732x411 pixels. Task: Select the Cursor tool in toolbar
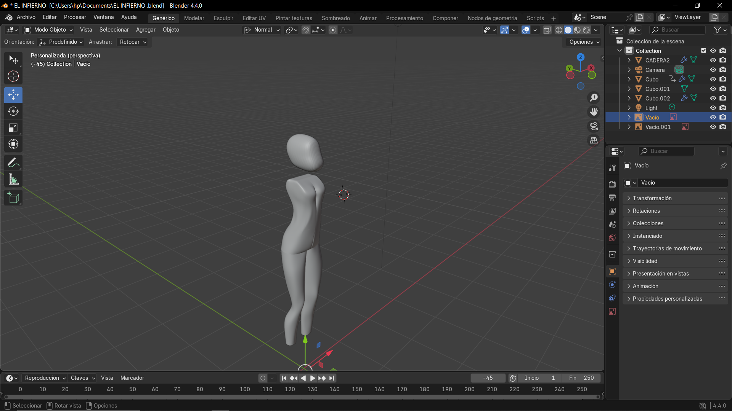pyautogui.click(x=13, y=76)
